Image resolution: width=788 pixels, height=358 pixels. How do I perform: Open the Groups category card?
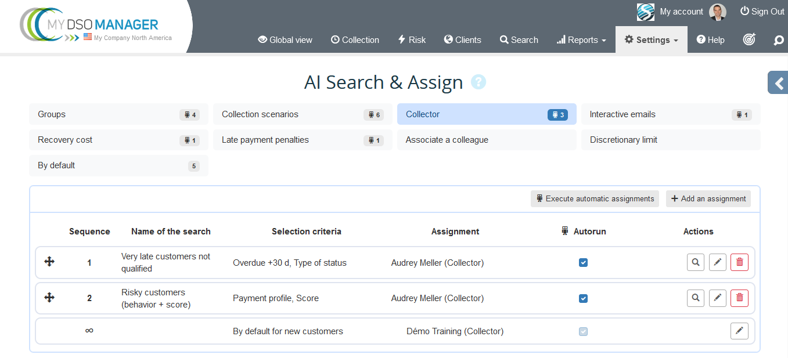click(118, 114)
